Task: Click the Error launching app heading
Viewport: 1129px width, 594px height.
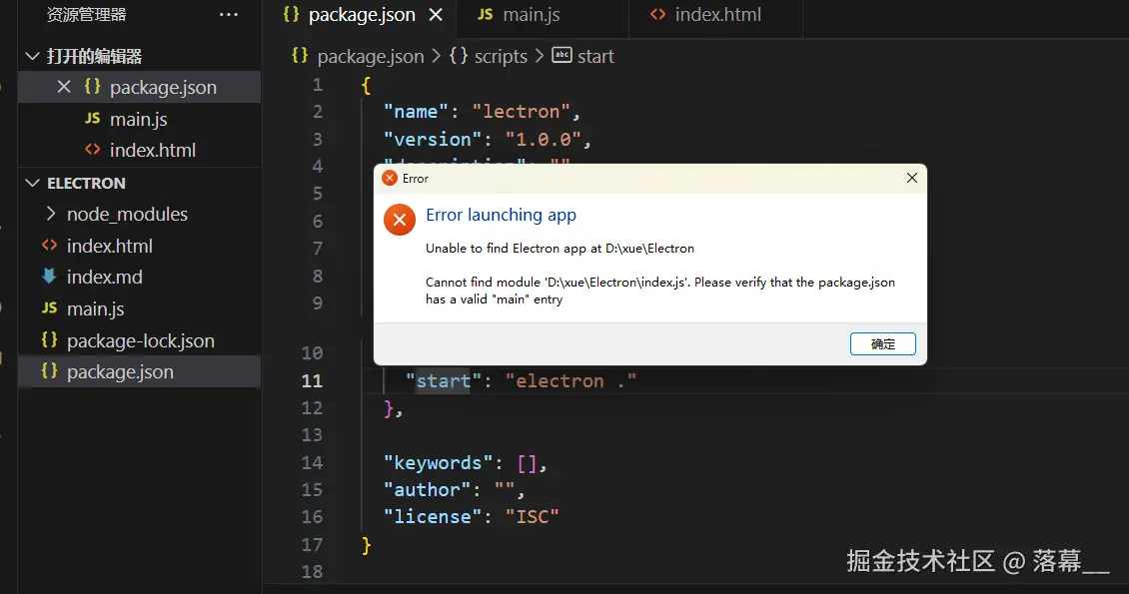Action: tap(502, 215)
